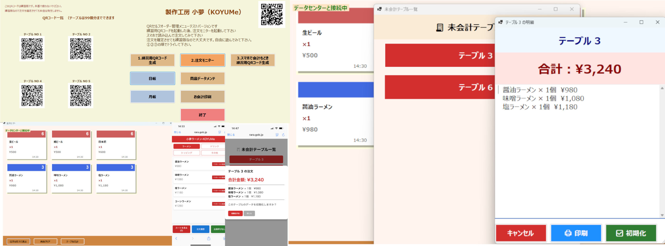Screen dimensions: 665x246
Task: Tap the reader icon next to rara.gob.jp at 14:47
Action: 277,135
